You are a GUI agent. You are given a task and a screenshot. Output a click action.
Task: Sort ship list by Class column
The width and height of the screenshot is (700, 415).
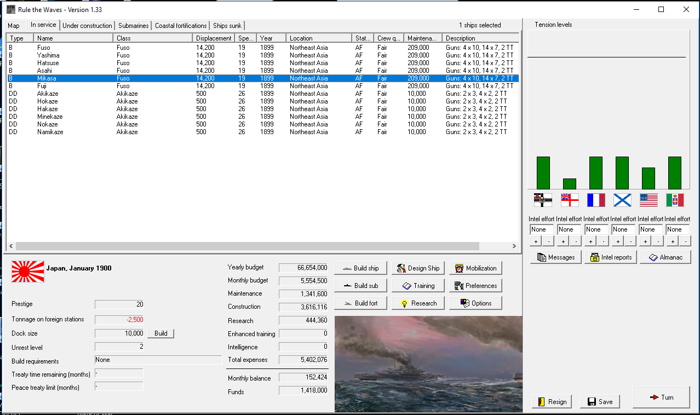point(153,38)
